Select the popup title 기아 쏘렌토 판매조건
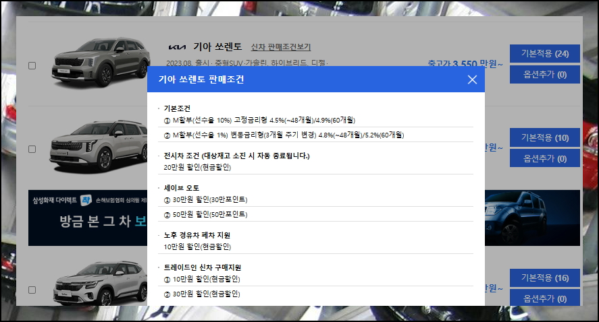The image size is (599, 322). (x=201, y=79)
